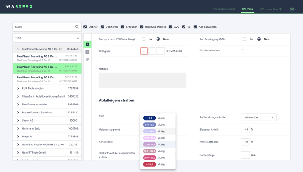Select entry with RE: TEST23ENN020
The image size is (303, 172).
tap(47, 58)
